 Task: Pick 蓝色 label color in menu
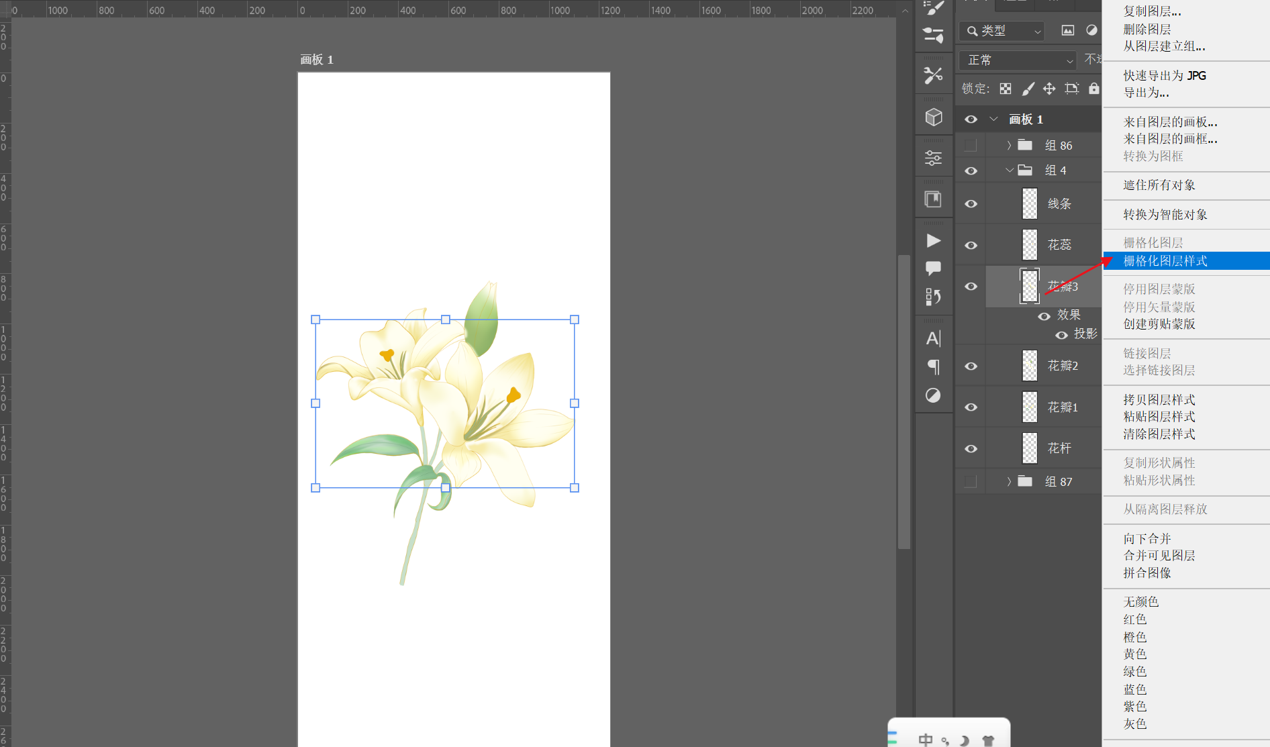pos(1135,690)
